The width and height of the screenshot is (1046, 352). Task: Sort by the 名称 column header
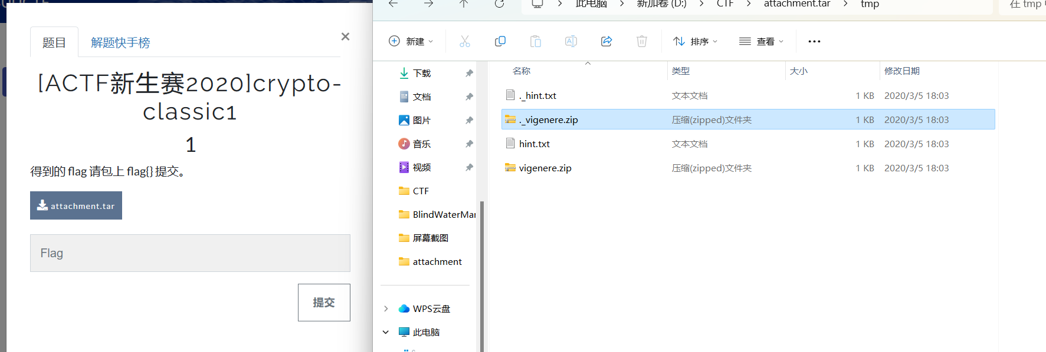point(522,71)
